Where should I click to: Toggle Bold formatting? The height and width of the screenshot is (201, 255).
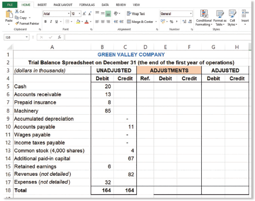coord(45,22)
